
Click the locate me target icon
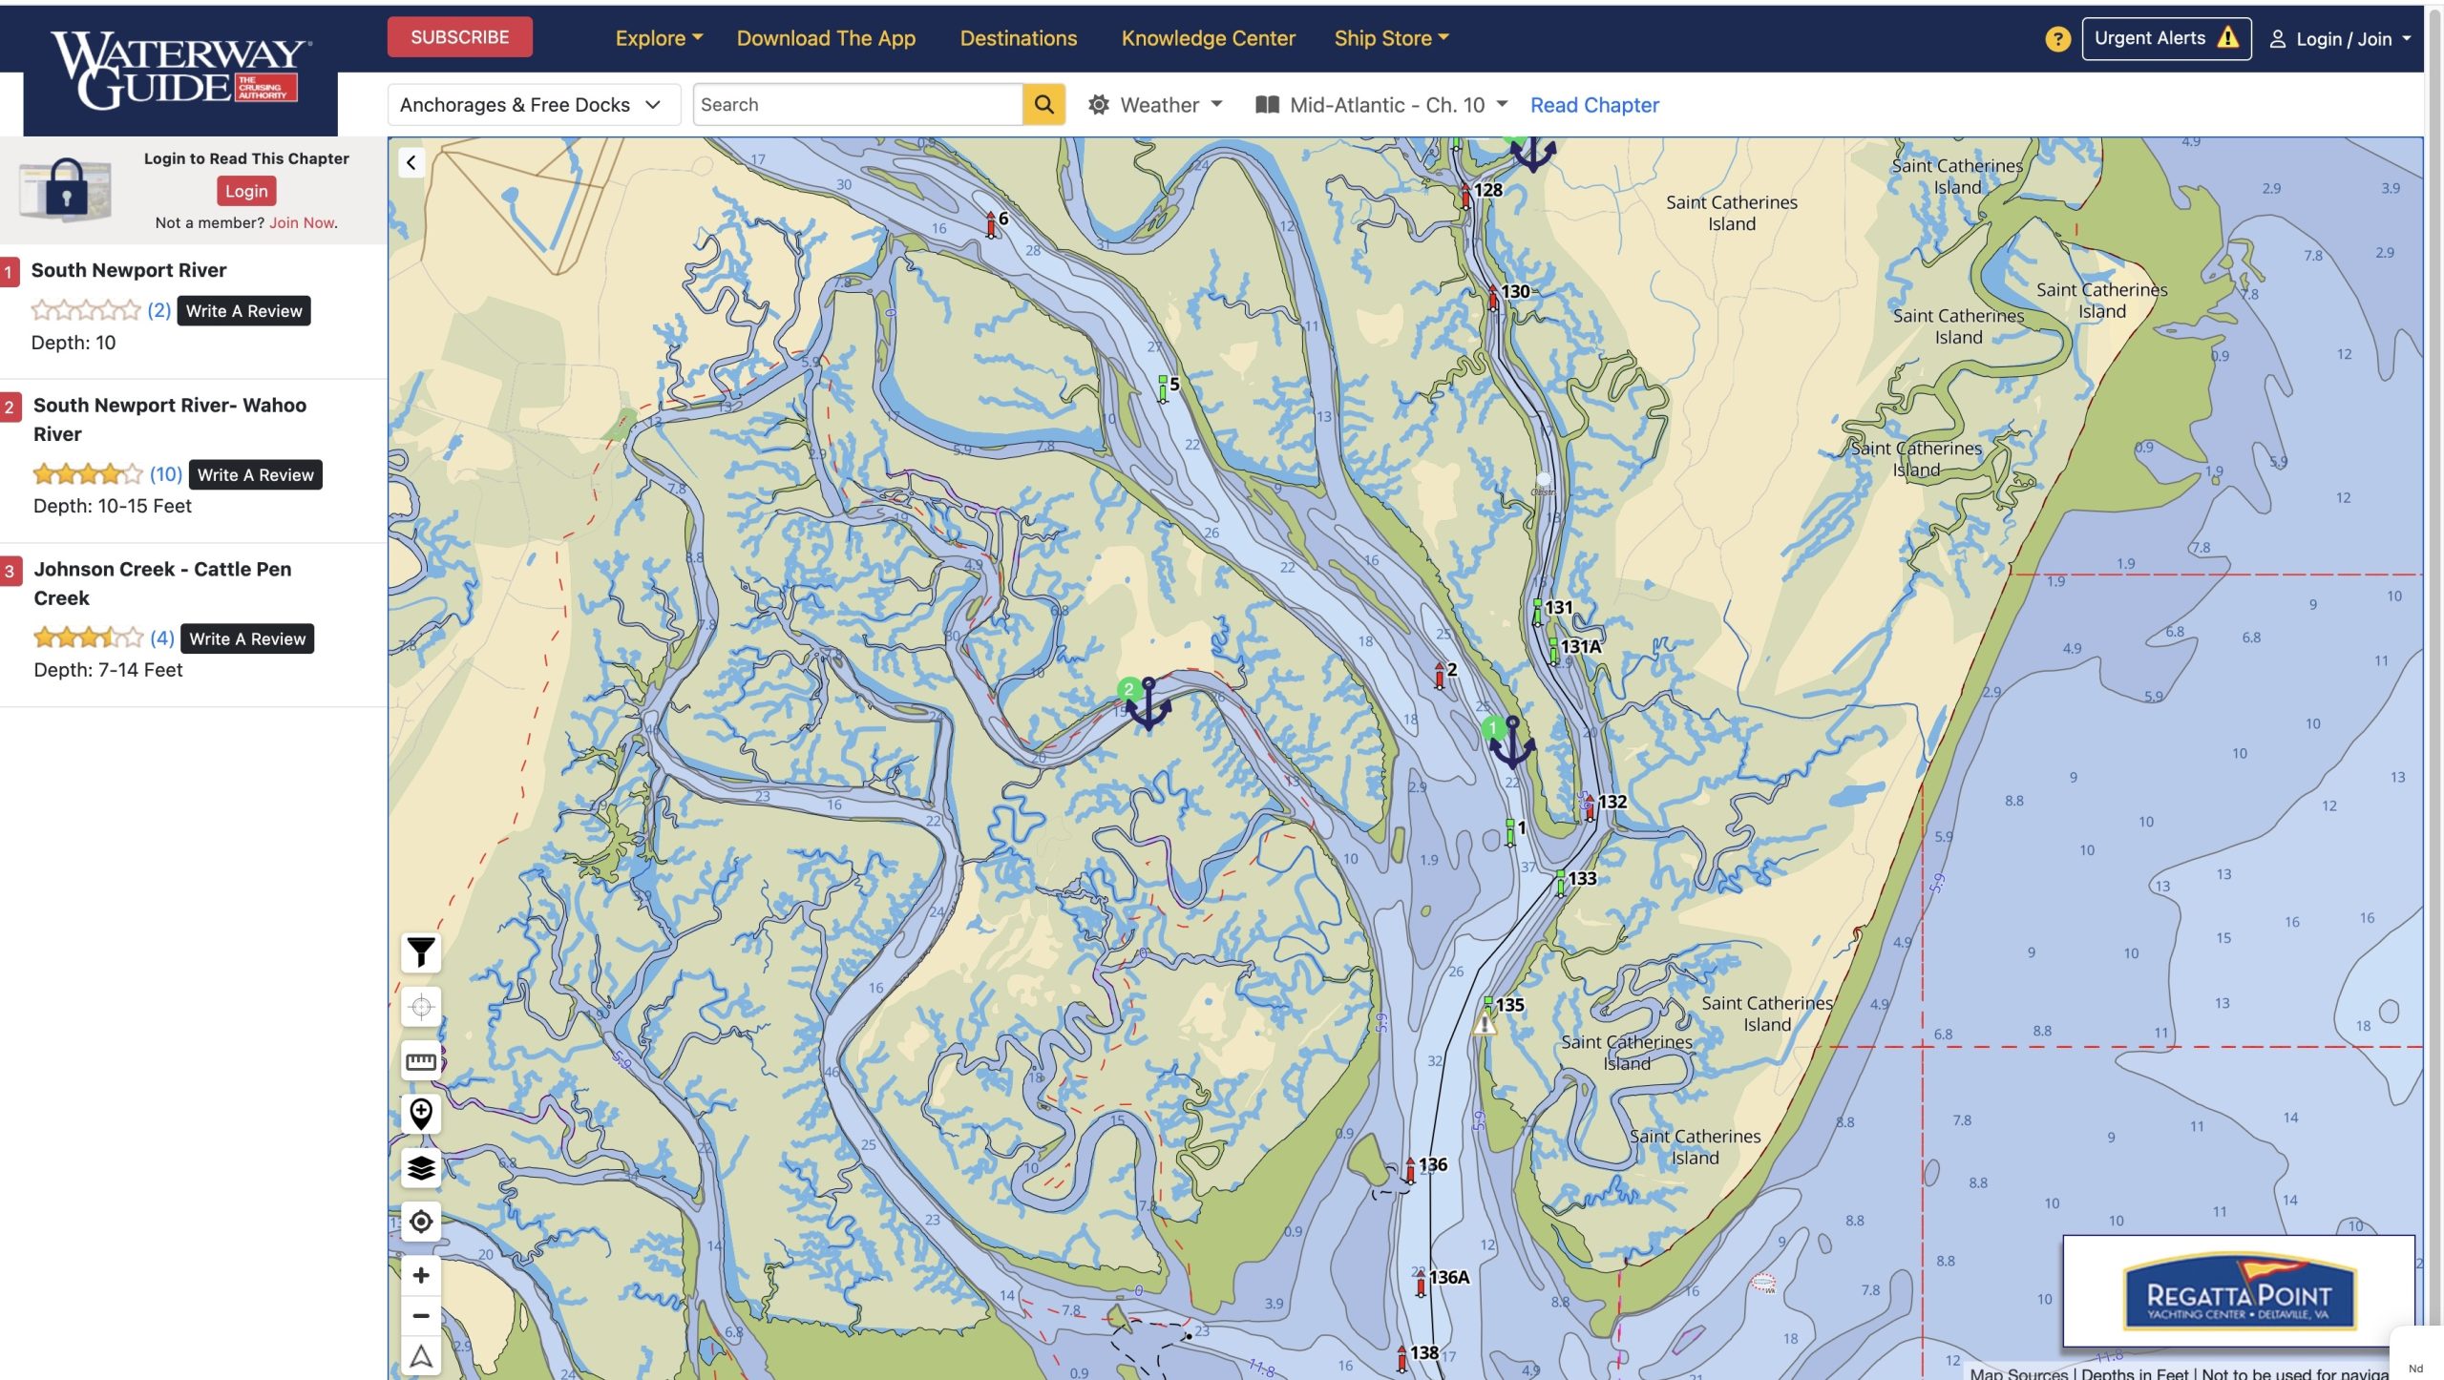[421, 1222]
